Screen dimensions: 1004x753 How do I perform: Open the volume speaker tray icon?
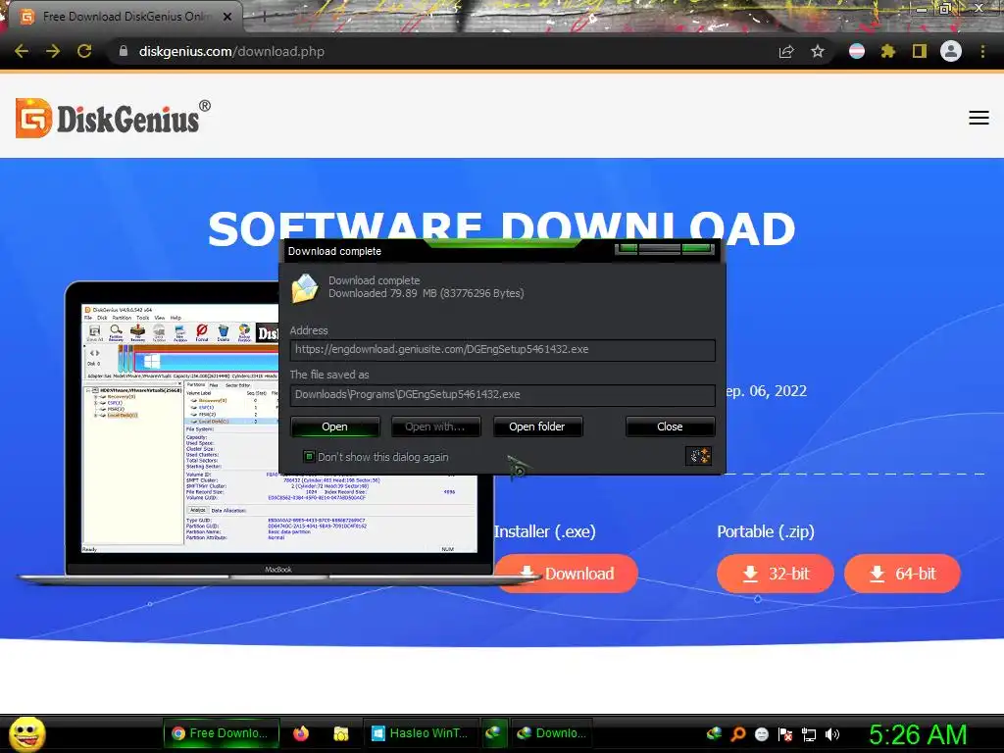(832, 734)
